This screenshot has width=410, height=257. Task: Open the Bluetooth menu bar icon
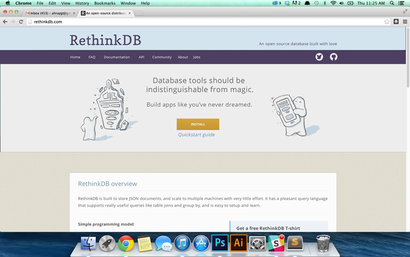pos(324,3)
